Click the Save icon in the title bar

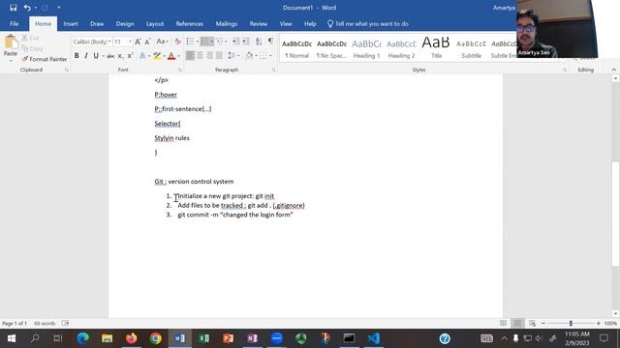[13, 8]
